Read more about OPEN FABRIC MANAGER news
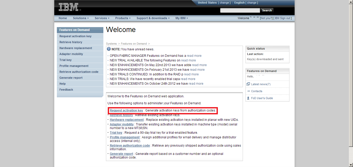The height and width of the screenshot is (167, 353). coord(194,55)
